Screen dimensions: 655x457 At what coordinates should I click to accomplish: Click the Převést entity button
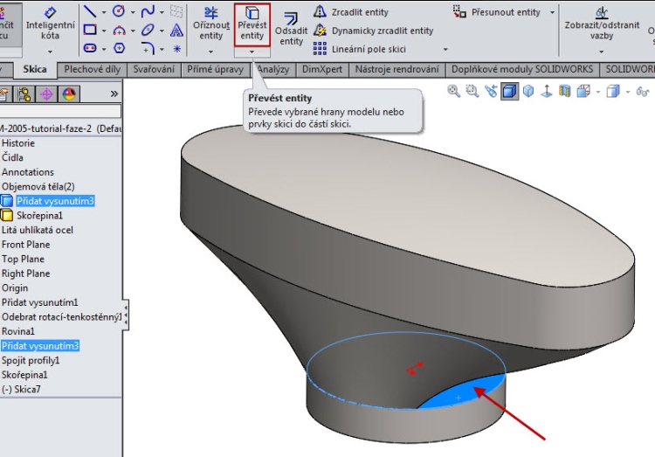tap(252, 24)
